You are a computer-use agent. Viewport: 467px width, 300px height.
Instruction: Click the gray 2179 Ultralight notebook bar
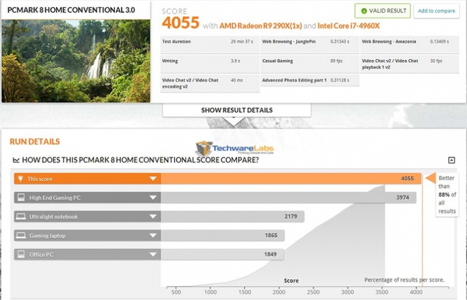pyautogui.click(x=232, y=217)
